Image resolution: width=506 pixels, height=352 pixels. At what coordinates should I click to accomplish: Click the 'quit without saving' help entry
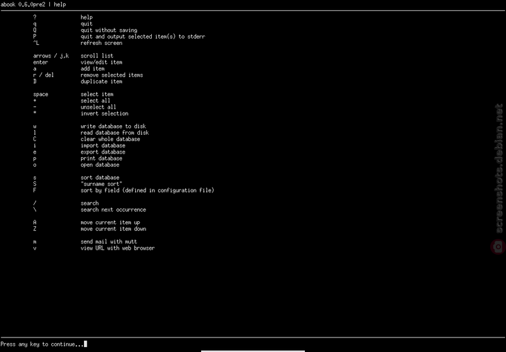point(109,30)
